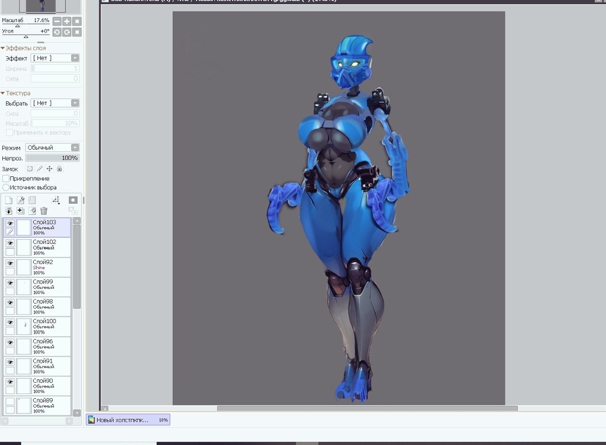The width and height of the screenshot is (606, 445).
Task: Transfer the layer down with the arrow icon
Action: (x=8, y=211)
